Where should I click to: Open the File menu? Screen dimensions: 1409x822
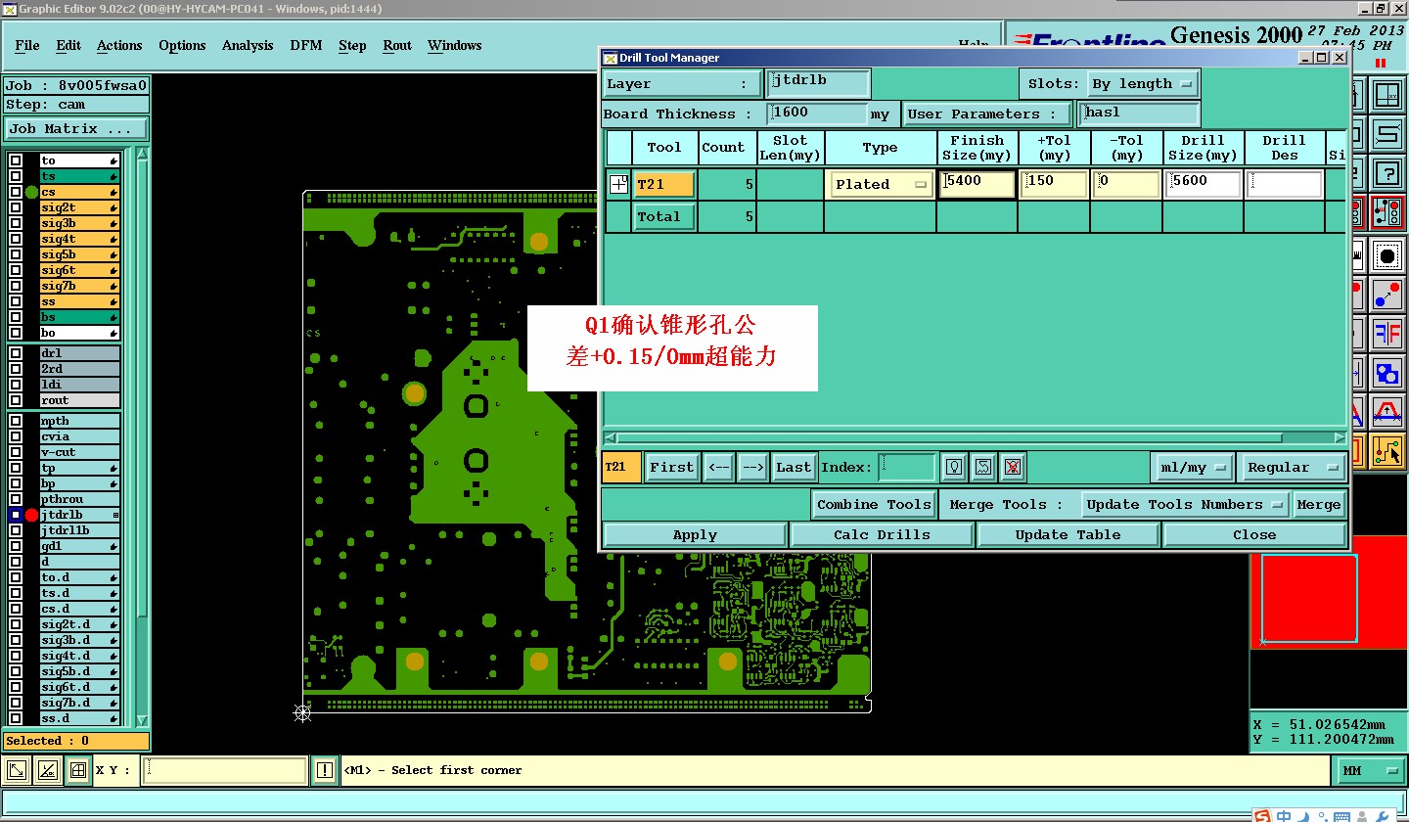27,46
